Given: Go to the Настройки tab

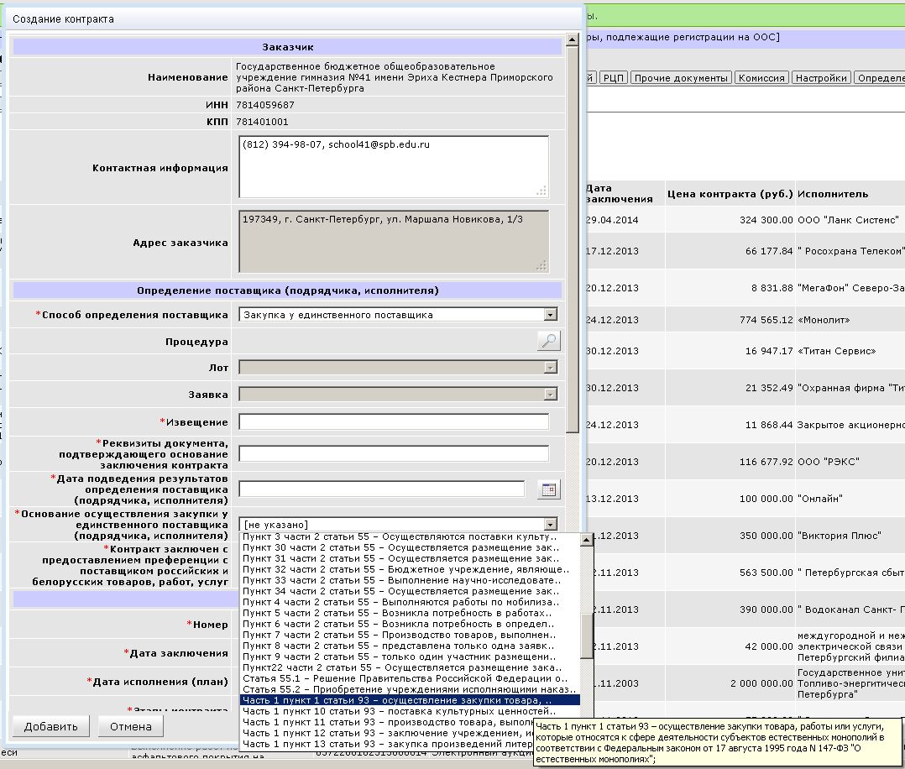Looking at the screenshot, I should [820, 78].
